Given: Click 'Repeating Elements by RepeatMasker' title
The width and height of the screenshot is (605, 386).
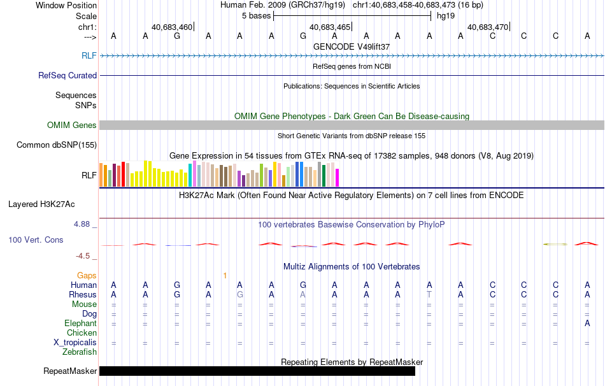Looking at the screenshot, I should click(x=352, y=362).
